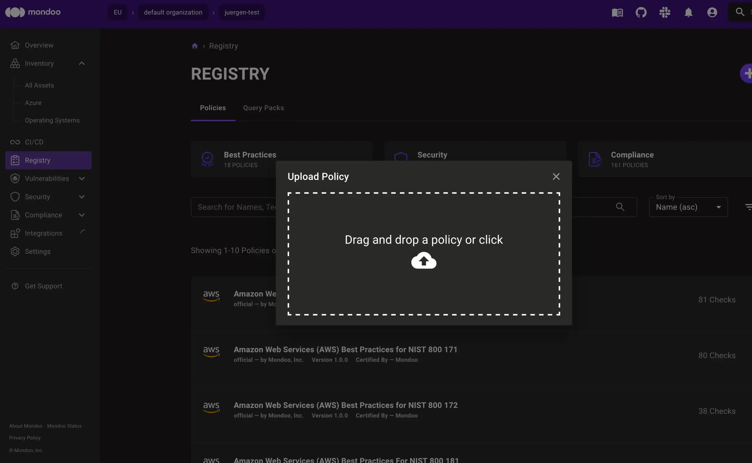Open juergen-test space breadcrumb
The height and width of the screenshot is (463, 752).
(x=242, y=13)
